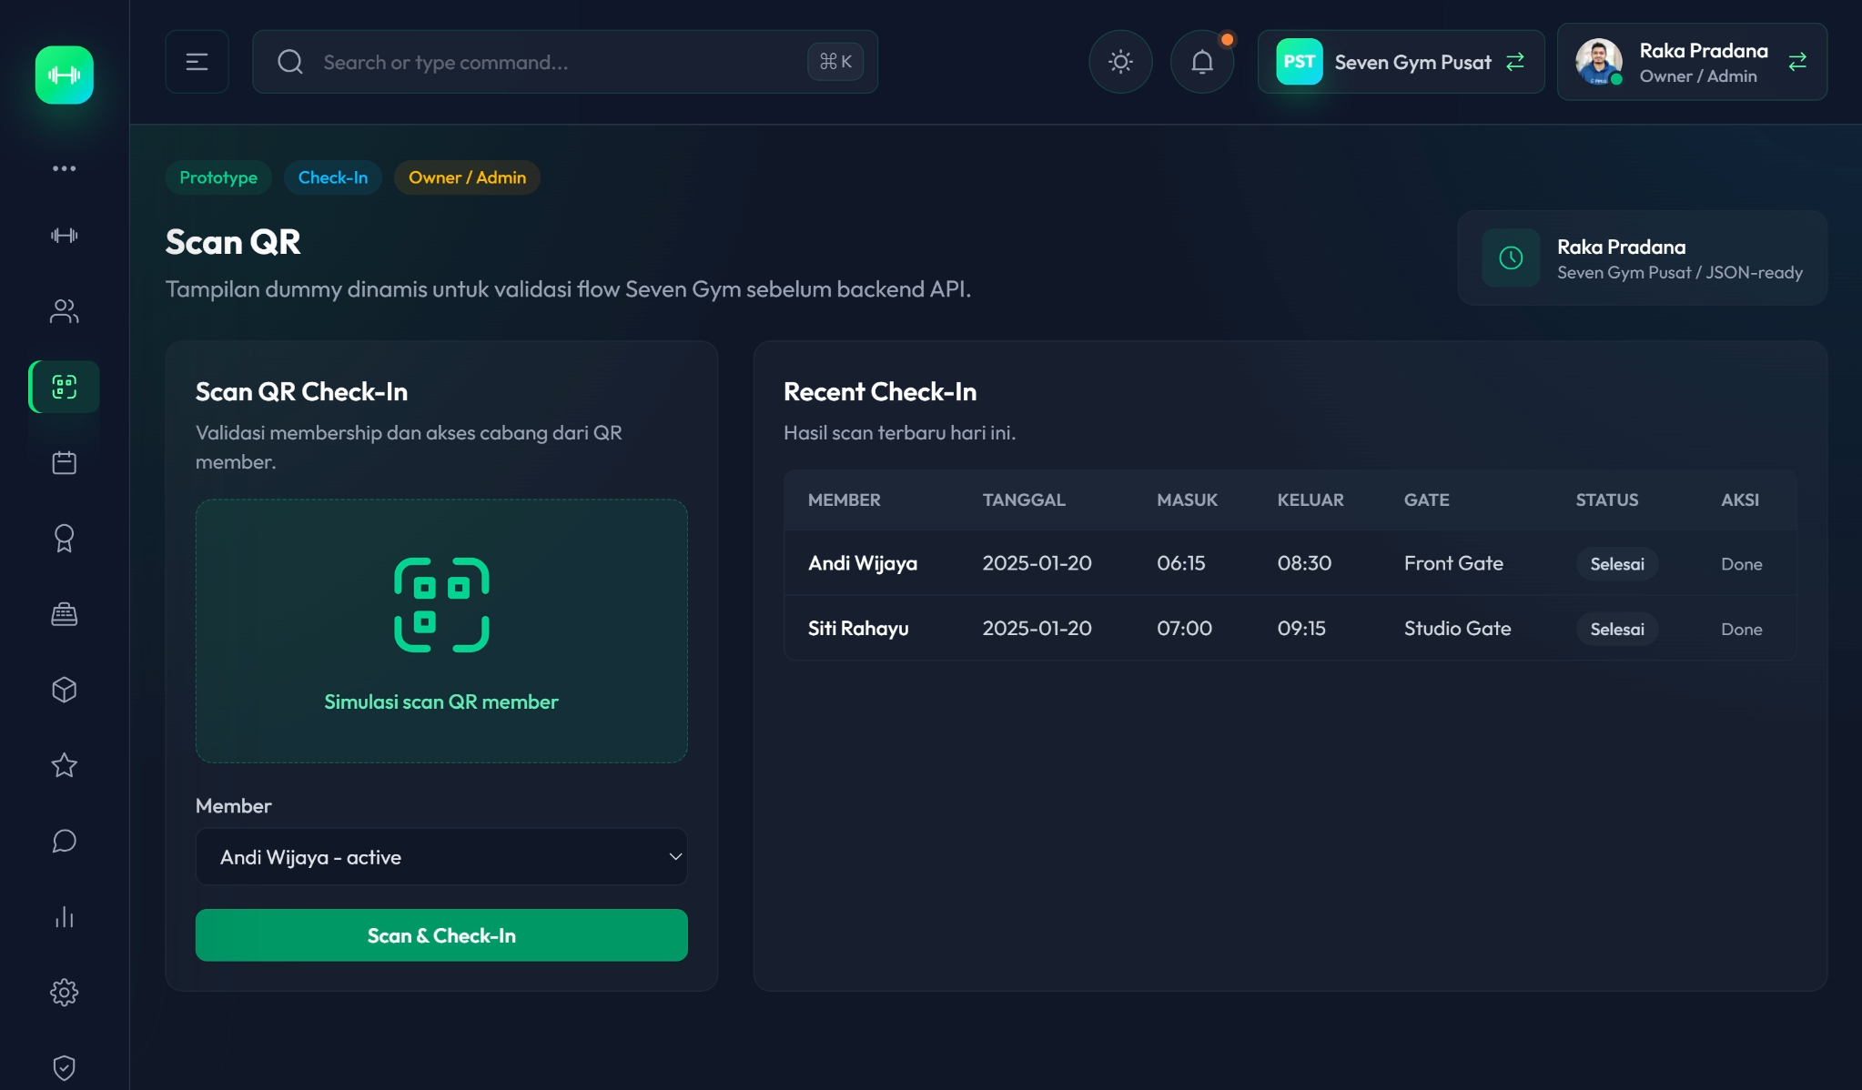1862x1090 pixels.
Task: Click the MASUK column header
Action: pyautogui.click(x=1187, y=500)
